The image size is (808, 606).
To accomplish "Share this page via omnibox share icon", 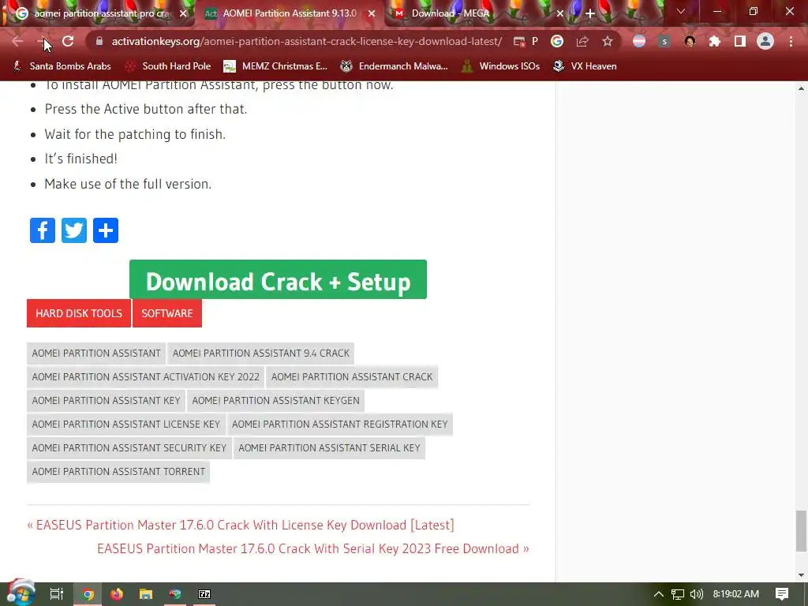I will coord(582,41).
